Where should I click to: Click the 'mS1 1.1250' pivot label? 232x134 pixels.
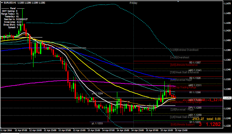tap(195, 115)
